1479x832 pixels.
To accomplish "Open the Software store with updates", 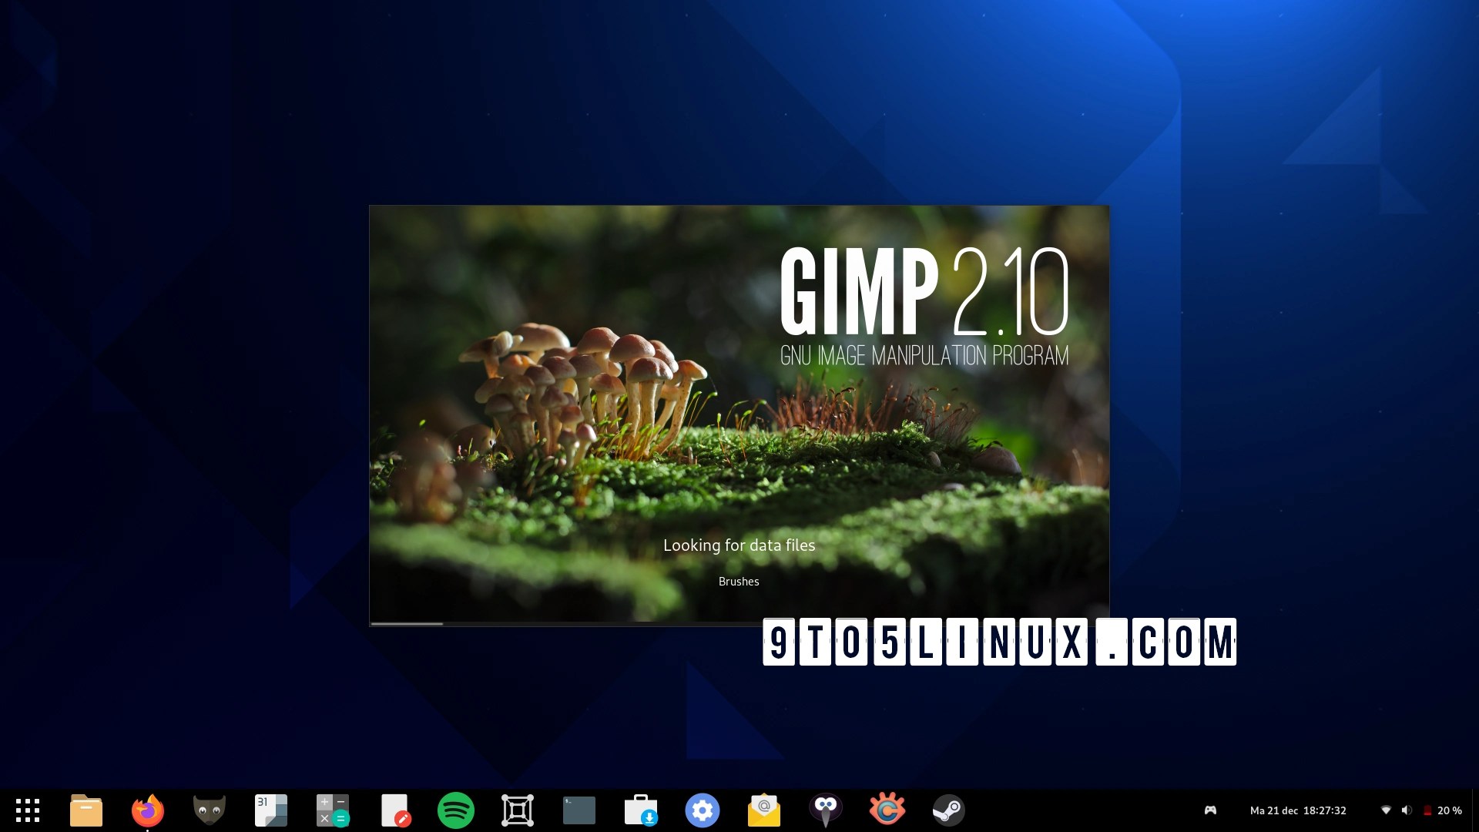I will tap(640, 810).
